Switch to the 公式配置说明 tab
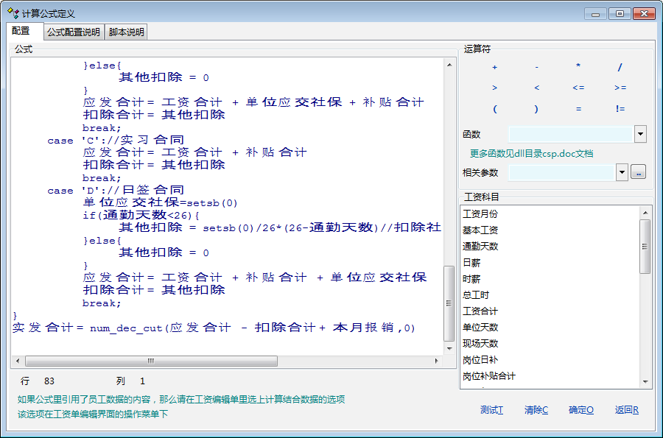This screenshot has height=438, width=663. pyautogui.click(x=73, y=32)
